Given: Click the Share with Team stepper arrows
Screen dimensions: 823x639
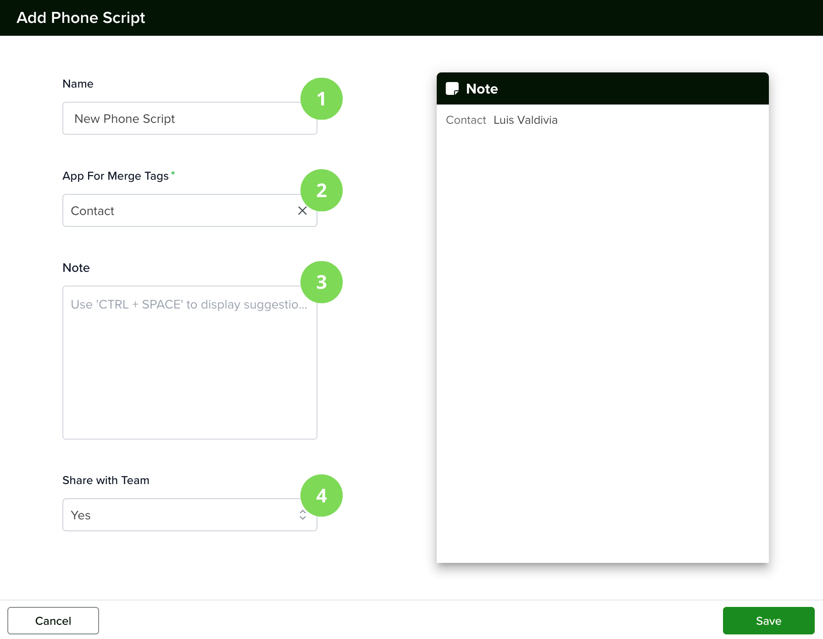Looking at the screenshot, I should (x=303, y=515).
